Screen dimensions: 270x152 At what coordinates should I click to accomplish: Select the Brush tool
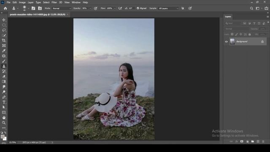4,61
